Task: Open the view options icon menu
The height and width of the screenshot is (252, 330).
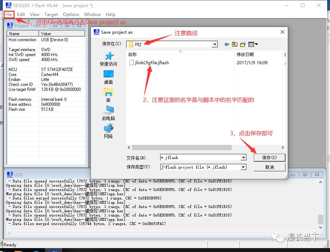Action: [x=253, y=44]
